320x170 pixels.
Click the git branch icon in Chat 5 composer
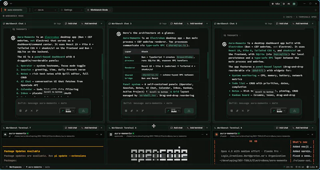[x=248, y=111]
